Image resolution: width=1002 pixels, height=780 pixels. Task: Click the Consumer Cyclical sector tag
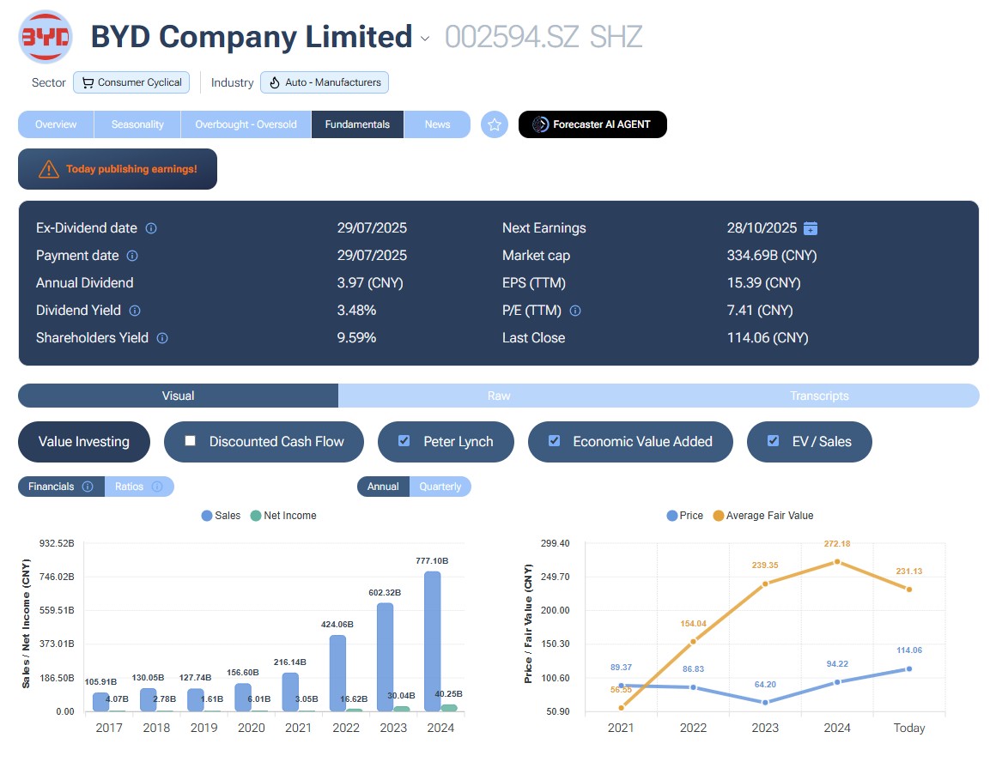click(131, 82)
